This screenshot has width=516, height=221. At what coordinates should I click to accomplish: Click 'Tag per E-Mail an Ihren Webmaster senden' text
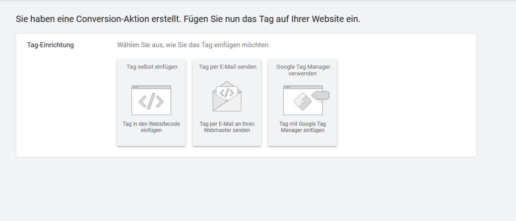(x=227, y=127)
